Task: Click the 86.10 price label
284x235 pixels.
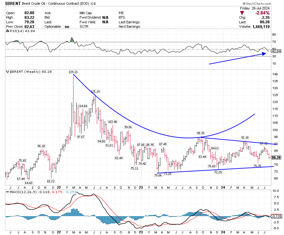Action: point(41,146)
